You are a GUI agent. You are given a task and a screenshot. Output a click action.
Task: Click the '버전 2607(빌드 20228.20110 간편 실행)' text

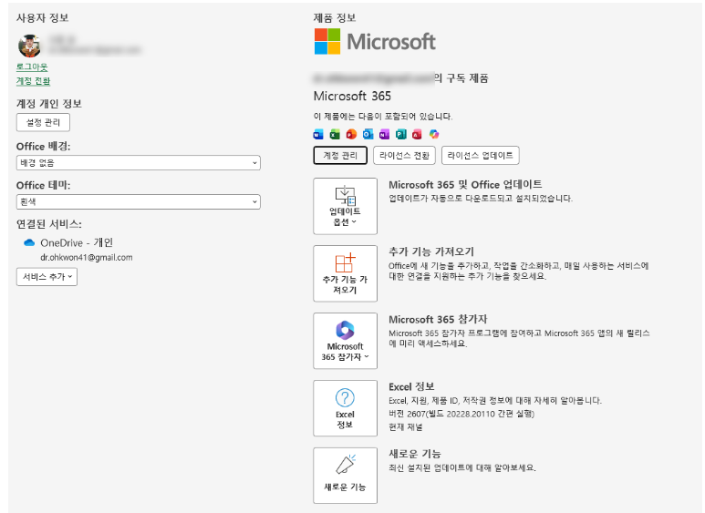click(x=461, y=414)
